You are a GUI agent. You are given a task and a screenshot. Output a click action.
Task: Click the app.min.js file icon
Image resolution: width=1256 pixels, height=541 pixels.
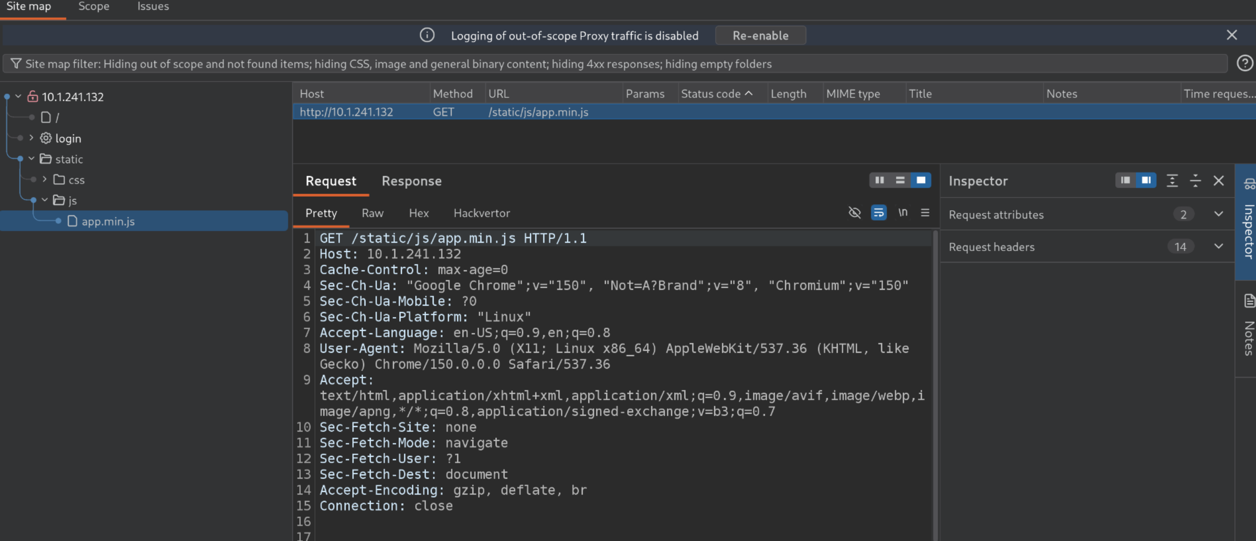click(72, 221)
